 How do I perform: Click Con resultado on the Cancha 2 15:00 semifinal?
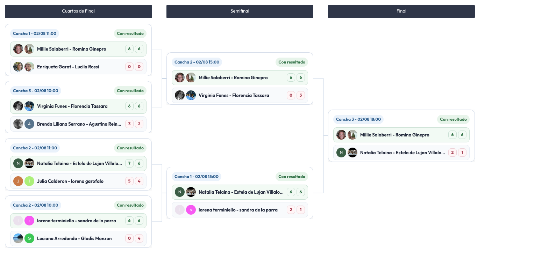pyautogui.click(x=292, y=62)
